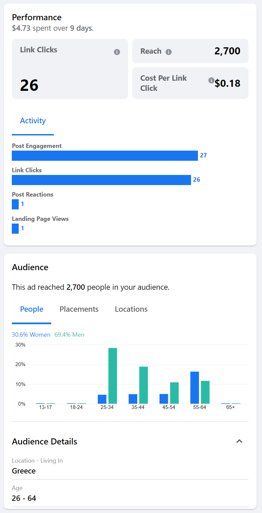Click the Cost Per Link Click info icon
The image size is (262, 513).
(211, 80)
